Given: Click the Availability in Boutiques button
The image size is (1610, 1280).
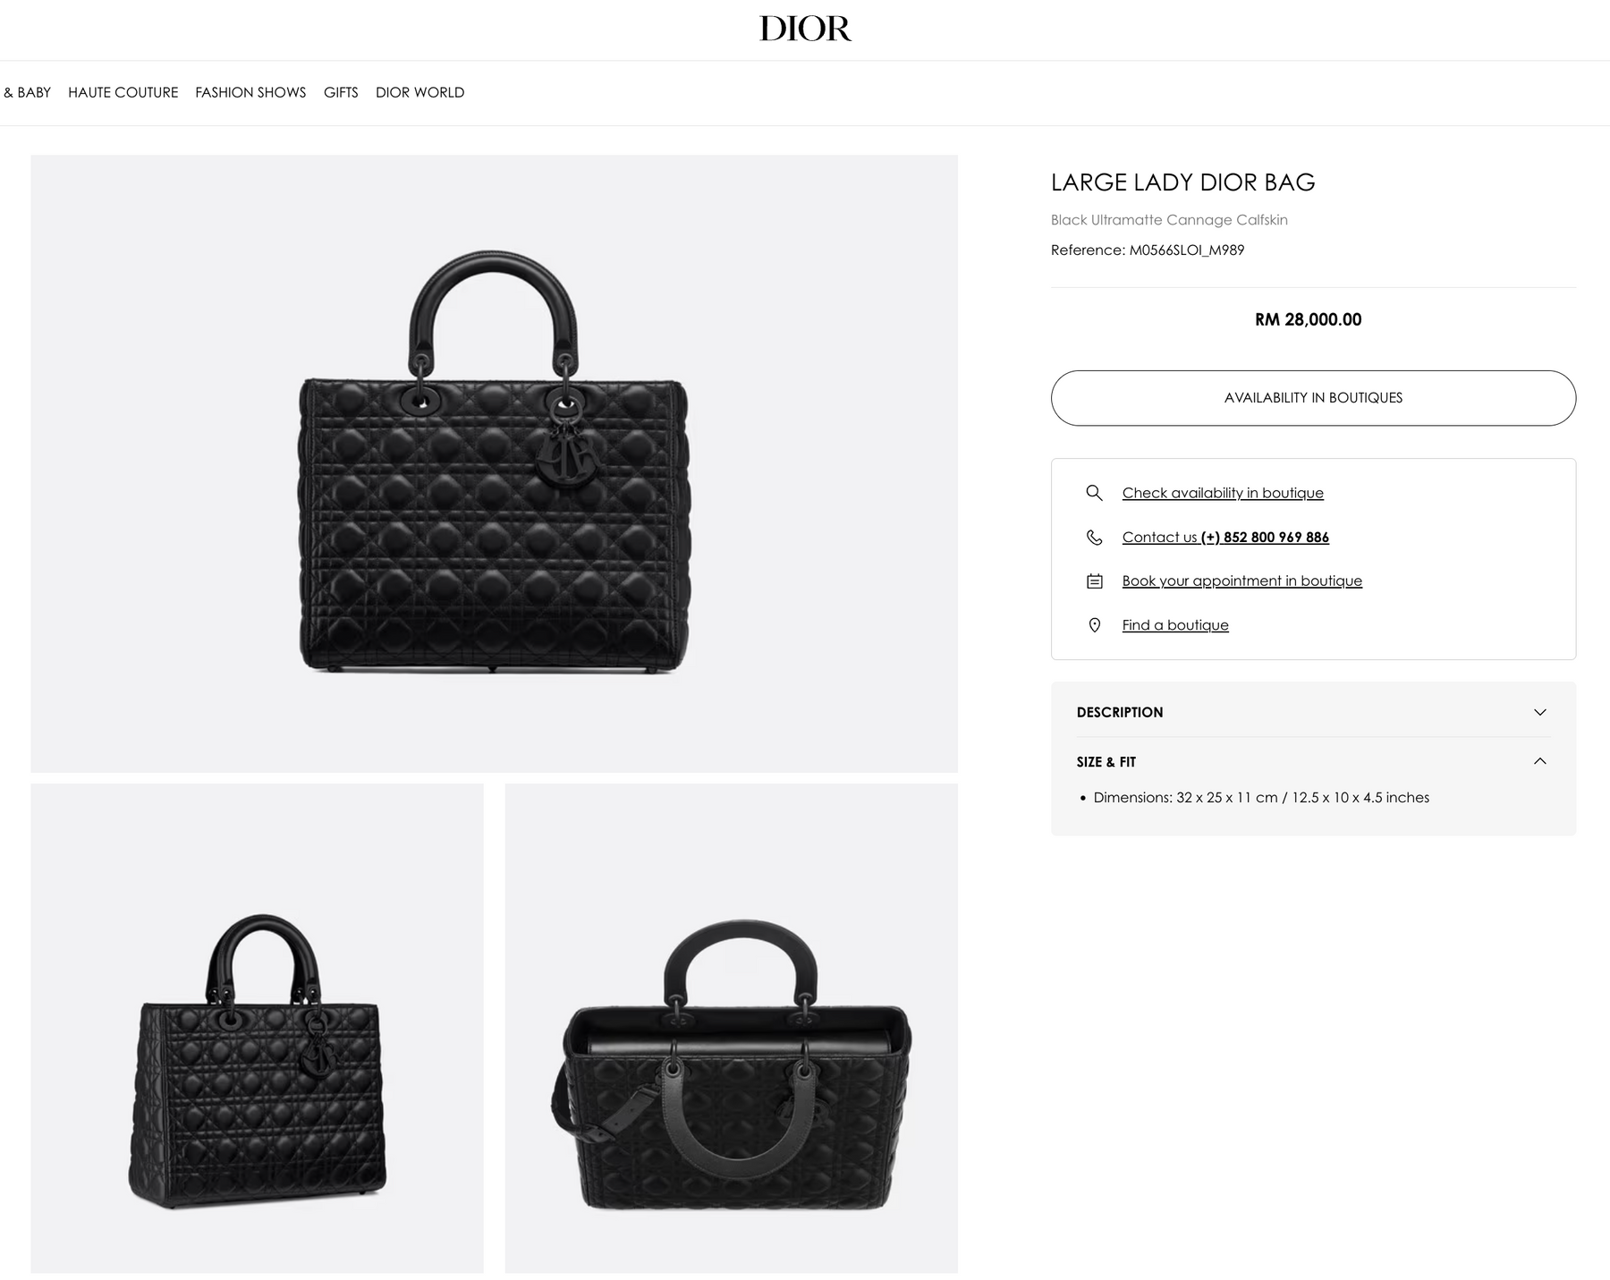Looking at the screenshot, I should click(1313, 398).
